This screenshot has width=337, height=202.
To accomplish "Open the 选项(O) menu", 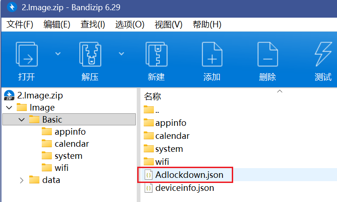I will (x=130, y=24).
